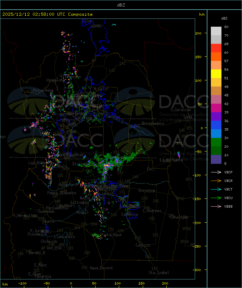Screen dimensions: 242x288
Task: Click the S.Geronimo place label
Action: [181, 110]
